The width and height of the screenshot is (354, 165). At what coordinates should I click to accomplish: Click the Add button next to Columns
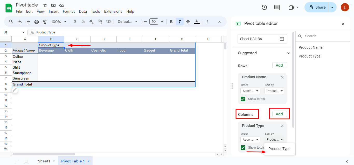[279, 114]
